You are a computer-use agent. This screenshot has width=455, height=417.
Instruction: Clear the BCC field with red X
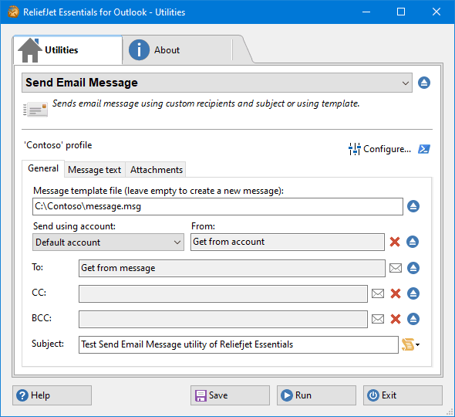396,319
